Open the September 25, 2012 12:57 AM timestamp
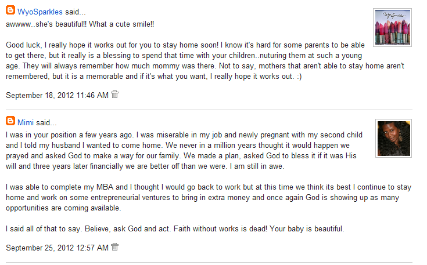 pyautogui.click(x=57, y=248)
